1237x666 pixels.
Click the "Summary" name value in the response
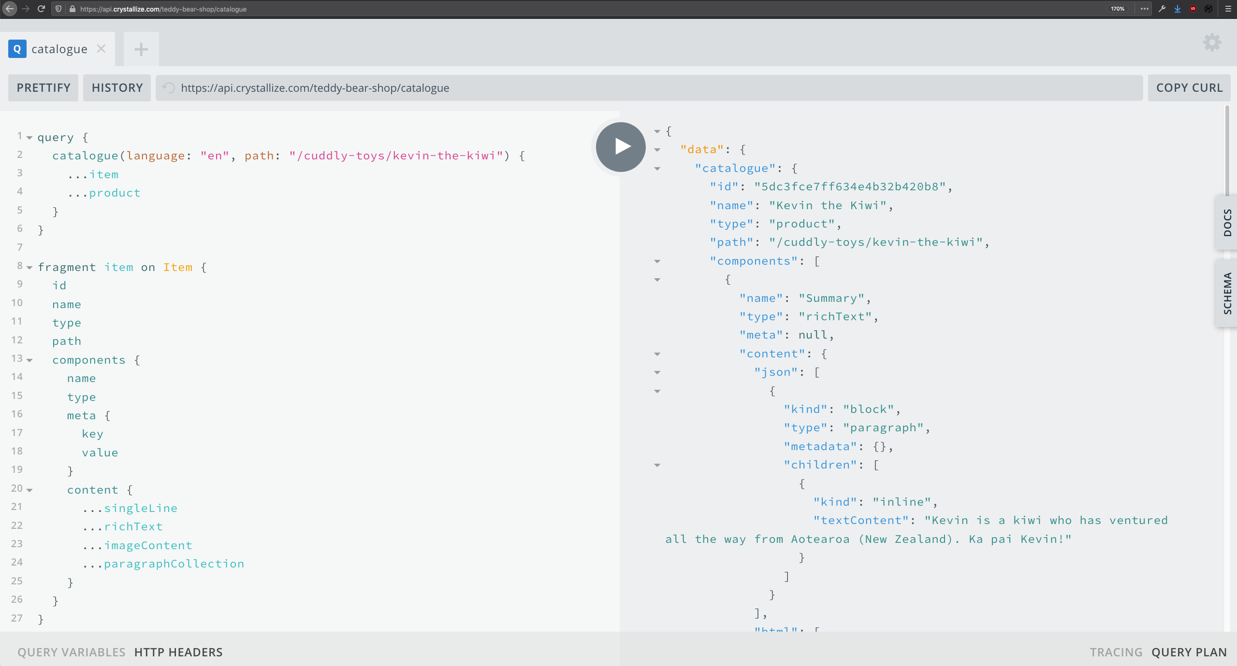[831, 298]
